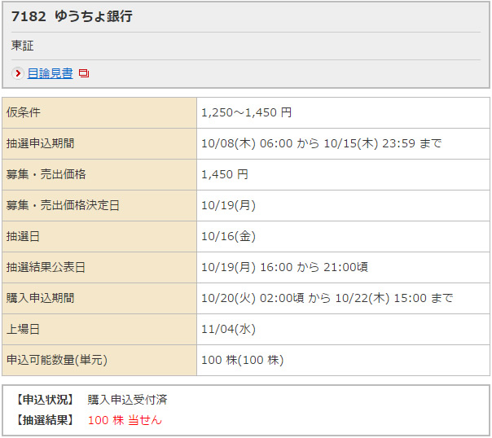Viewport: 492px width, 438px height.
Task: Select the 抽選結果公表日 row label
Action: coord(46,267)
